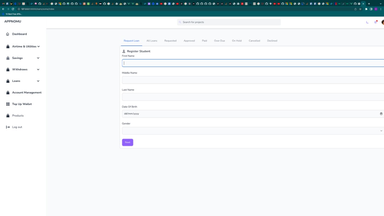384x216 pixels.
Task: Click the Log out arrow icon
Action: tap(7, 127)
